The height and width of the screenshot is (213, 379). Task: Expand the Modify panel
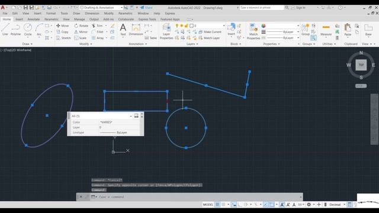(x=85, y=44)
